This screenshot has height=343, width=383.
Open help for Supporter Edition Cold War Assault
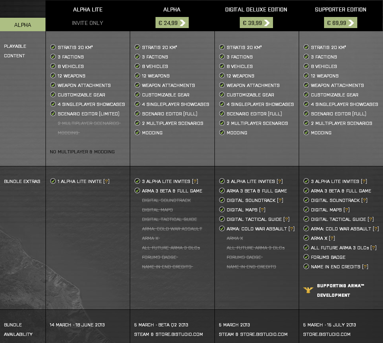point(376,229)
